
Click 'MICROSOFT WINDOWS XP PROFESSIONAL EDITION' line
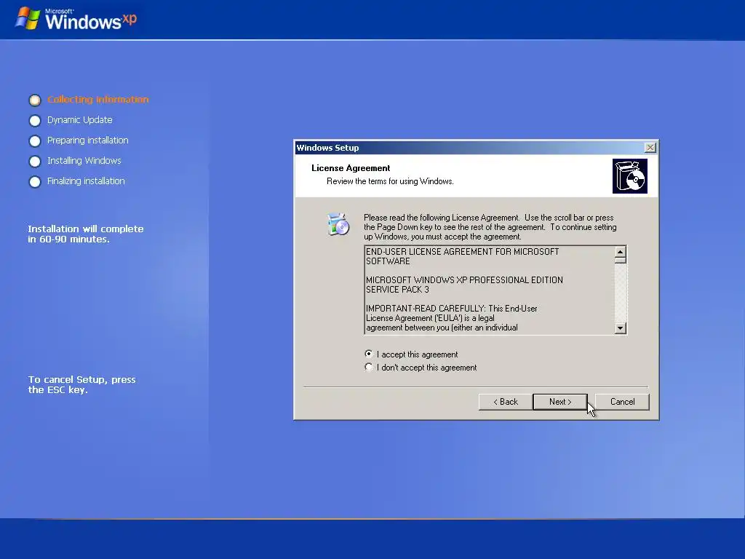tap(464, 280)
